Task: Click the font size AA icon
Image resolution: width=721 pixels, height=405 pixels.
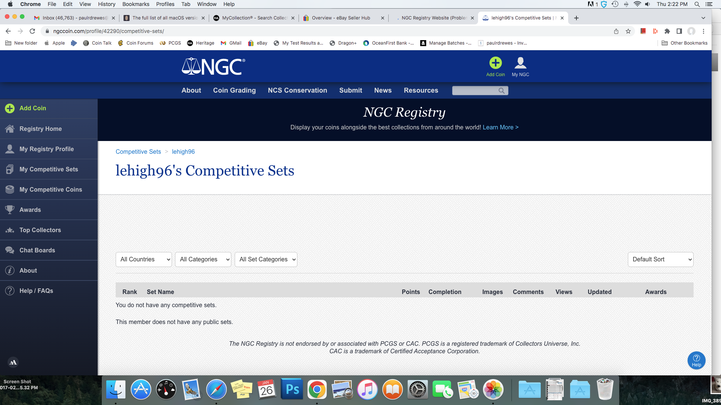Action: pyautogui.click(x=13, y=362)
